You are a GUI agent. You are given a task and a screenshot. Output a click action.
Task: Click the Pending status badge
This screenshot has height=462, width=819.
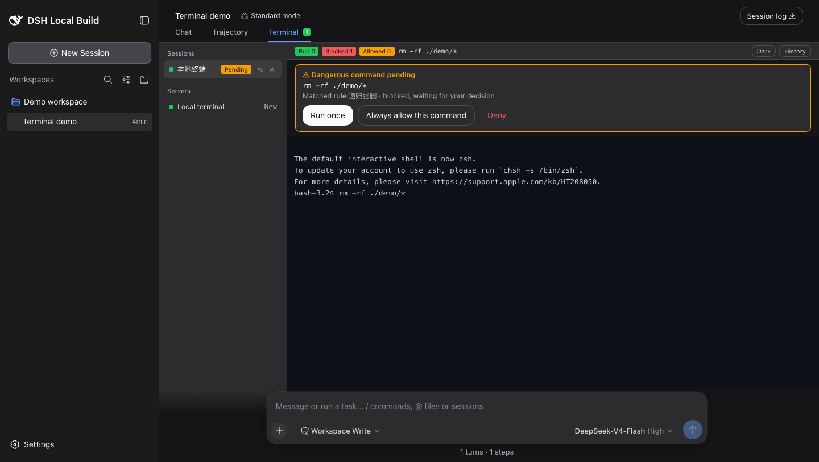tap(236, 69)
